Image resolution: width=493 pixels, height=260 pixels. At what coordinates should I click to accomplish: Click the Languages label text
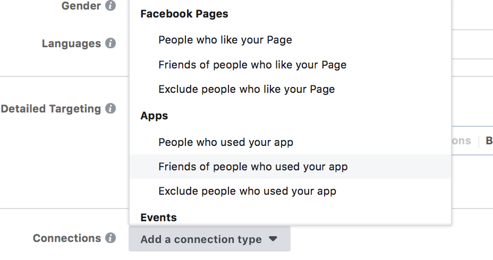pos(71,44)
